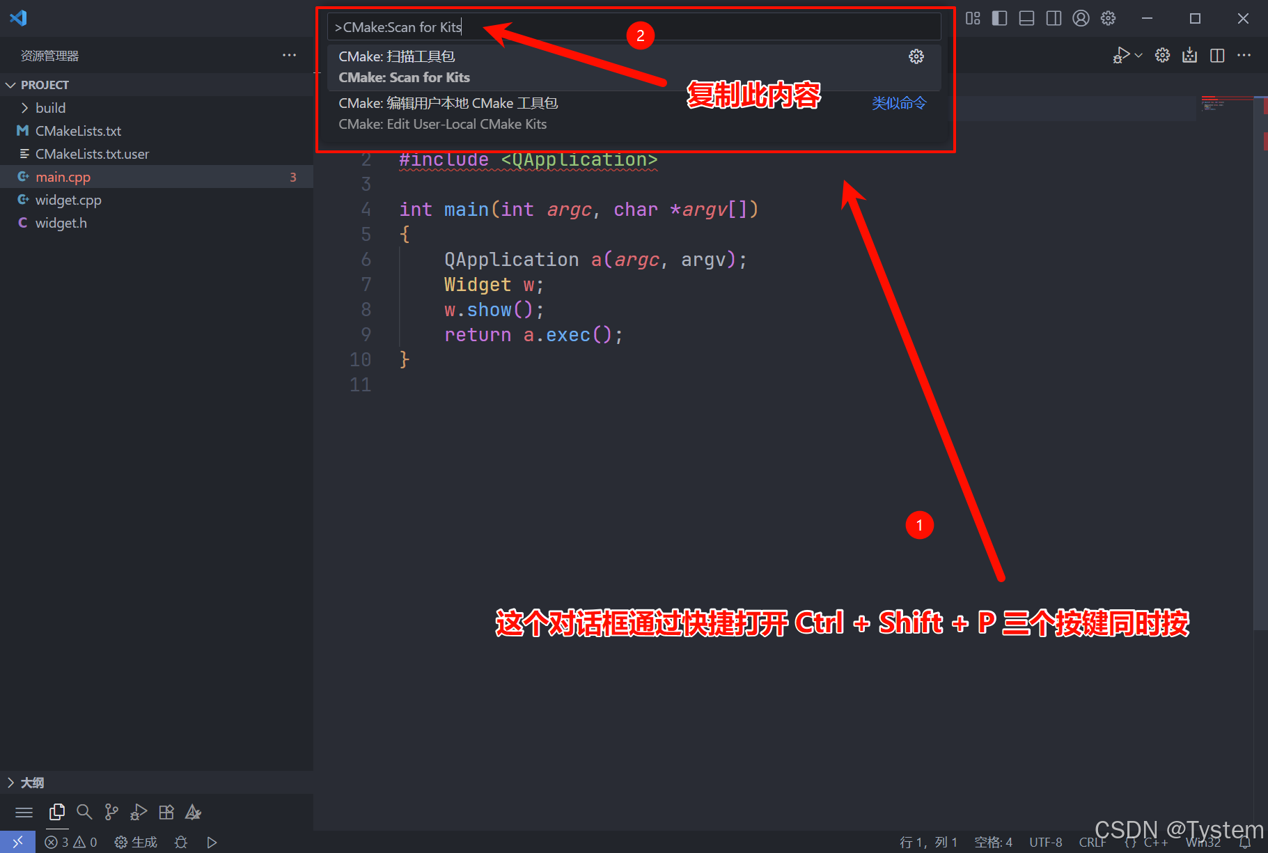Select 'CMake: Edit User-Local CMake Kits' command

click(x=634, y=114)
